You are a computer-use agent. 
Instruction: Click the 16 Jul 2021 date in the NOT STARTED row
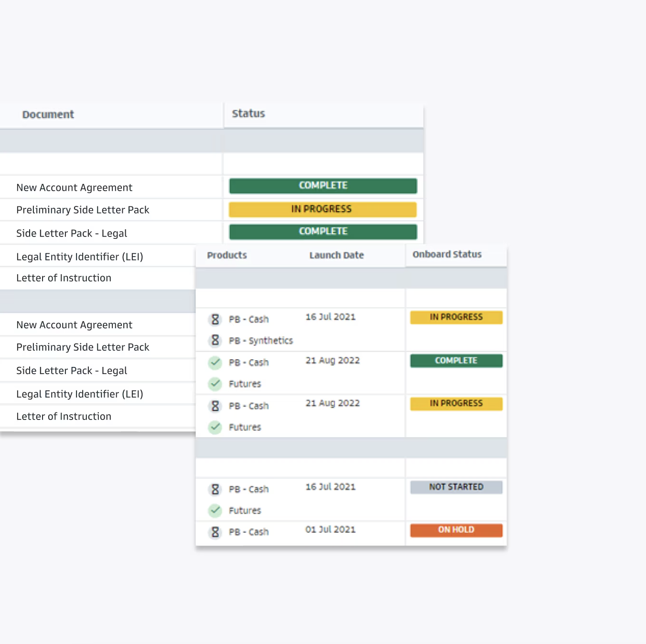coord(331,487)
